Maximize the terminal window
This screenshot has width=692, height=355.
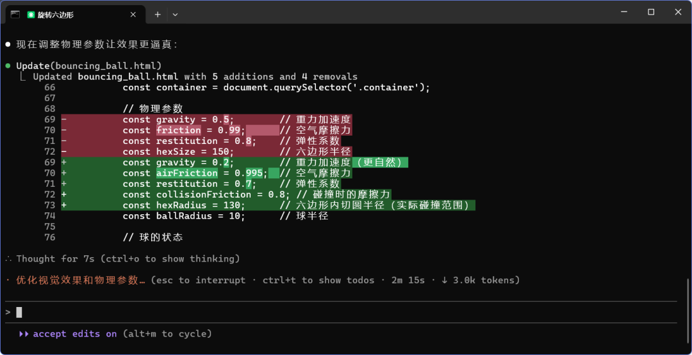(x=651, y=12)
